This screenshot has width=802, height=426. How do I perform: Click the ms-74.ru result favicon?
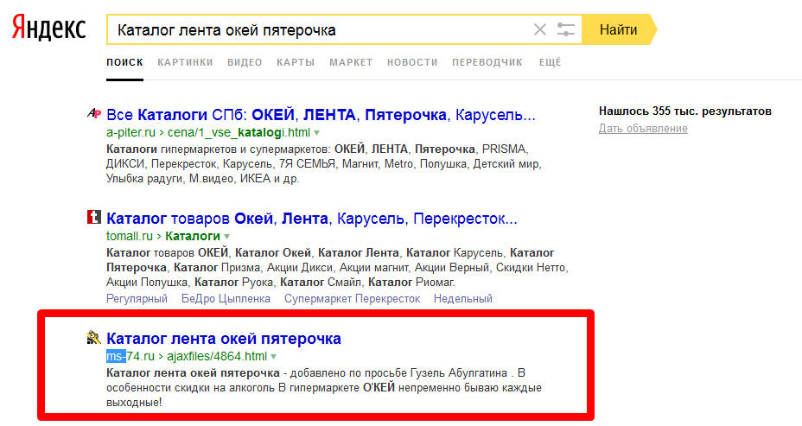[95, 338]
